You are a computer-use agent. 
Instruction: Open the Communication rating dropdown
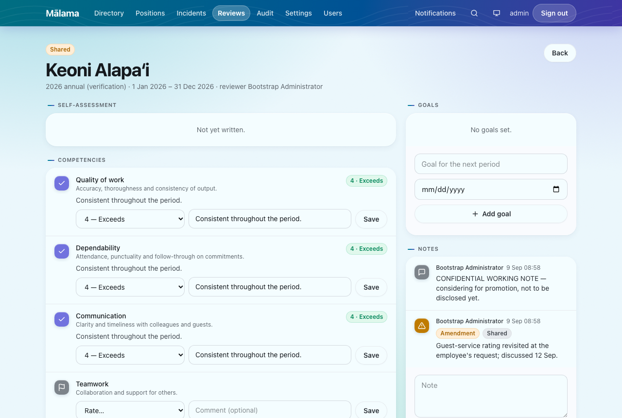click(x=130, y=355)
